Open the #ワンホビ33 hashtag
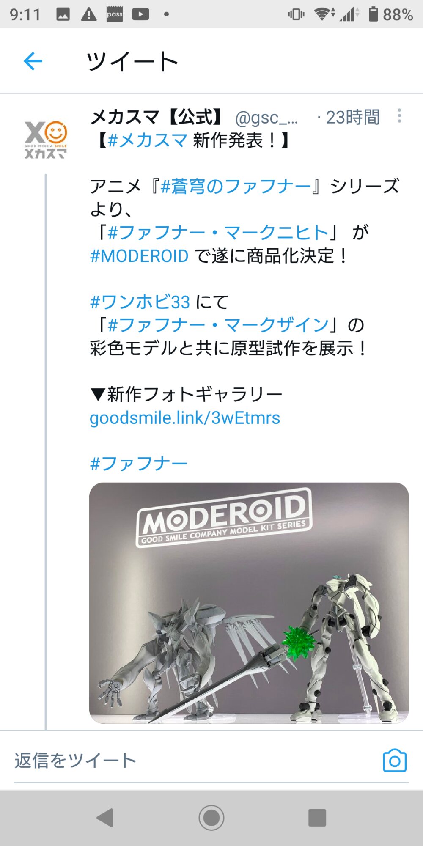423x846 pixels. (x=140, y=302)
